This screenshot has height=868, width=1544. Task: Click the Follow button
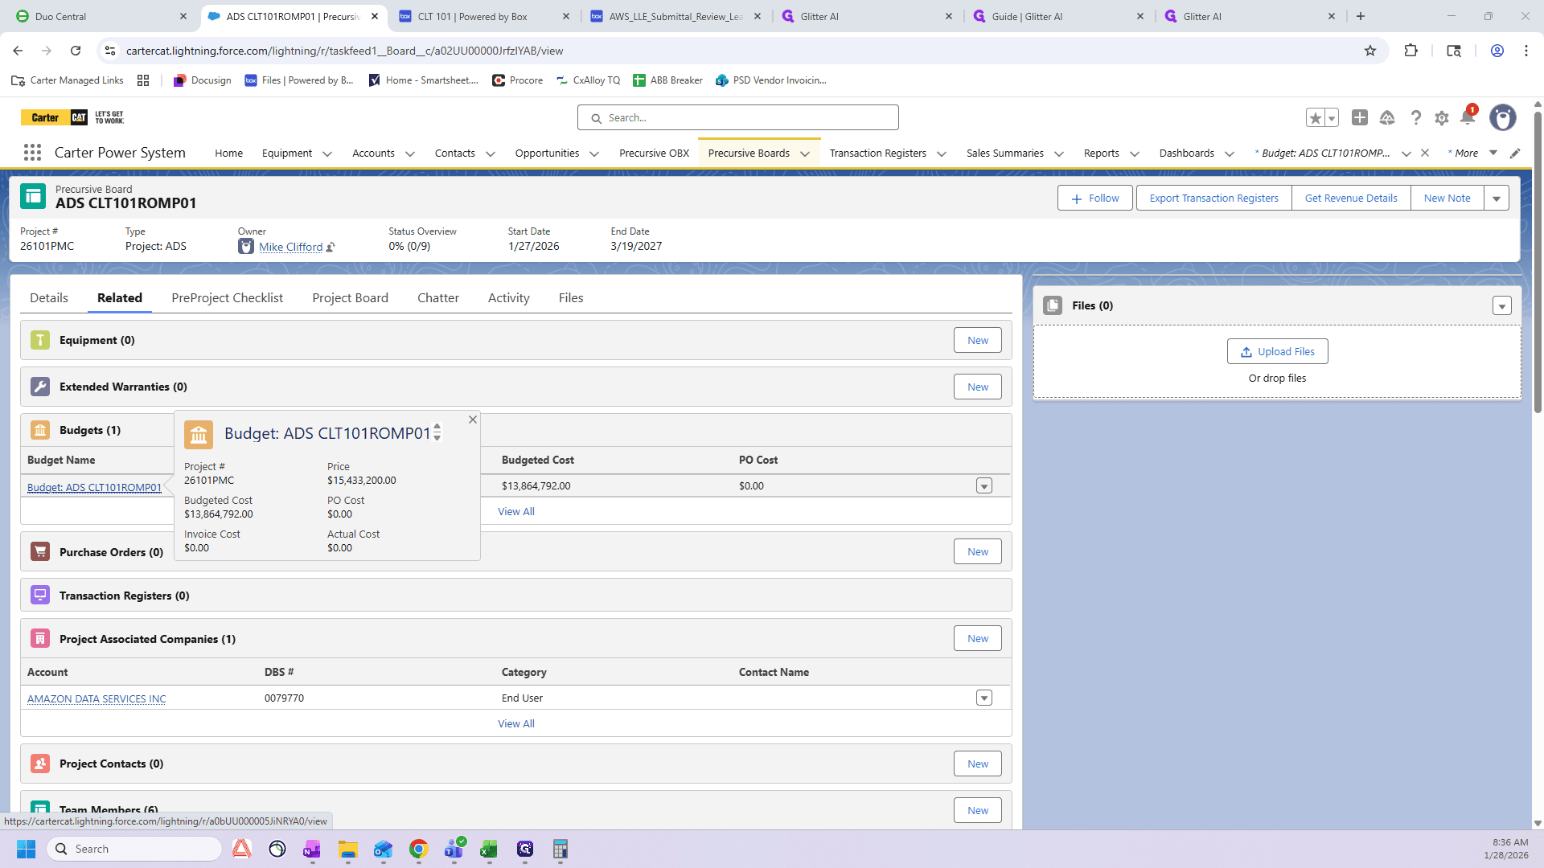pyautogui.click(x=1095, y=198)
